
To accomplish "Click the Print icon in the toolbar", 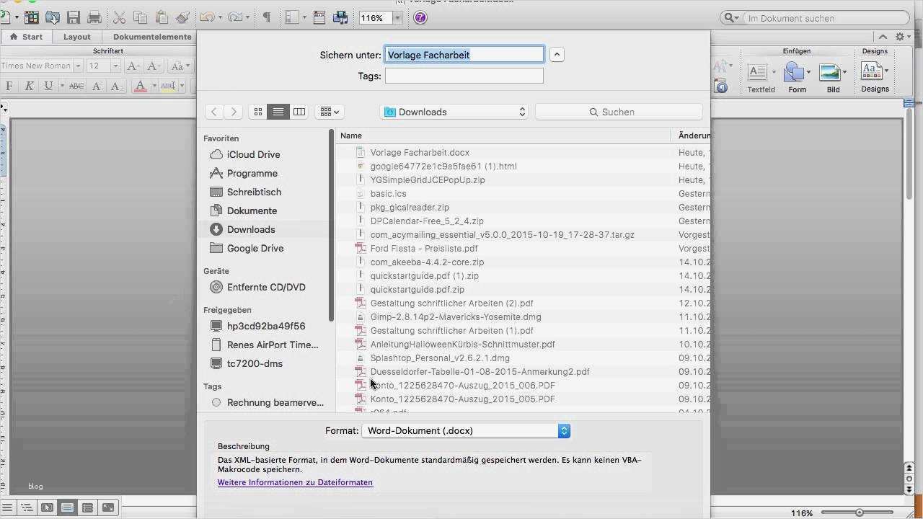I will point(94,17).
